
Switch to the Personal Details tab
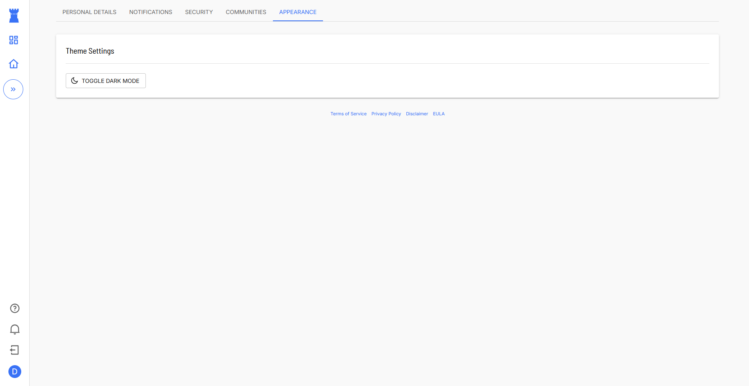89,12
